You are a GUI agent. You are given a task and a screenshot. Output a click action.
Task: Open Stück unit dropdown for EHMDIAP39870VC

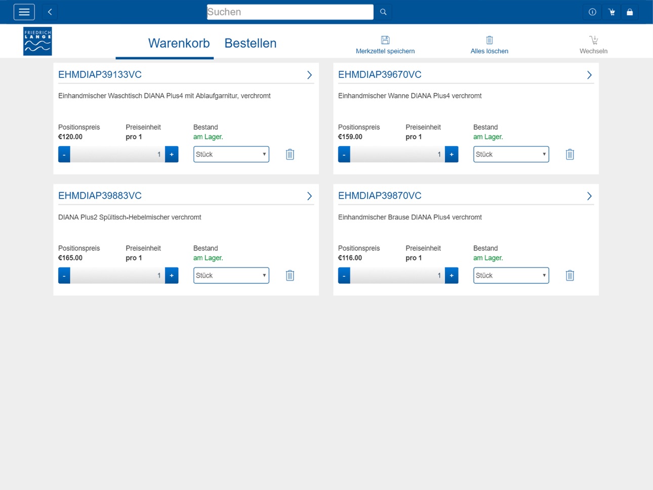(511, 275)
